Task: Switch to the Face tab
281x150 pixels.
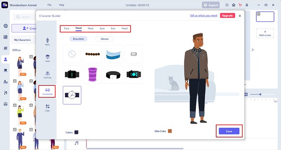Action: click(x=67, y=29)
